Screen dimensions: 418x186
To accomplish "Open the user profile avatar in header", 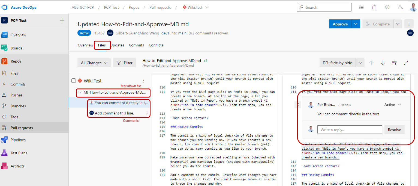I will pyautogui.click(x=413, y=7).
